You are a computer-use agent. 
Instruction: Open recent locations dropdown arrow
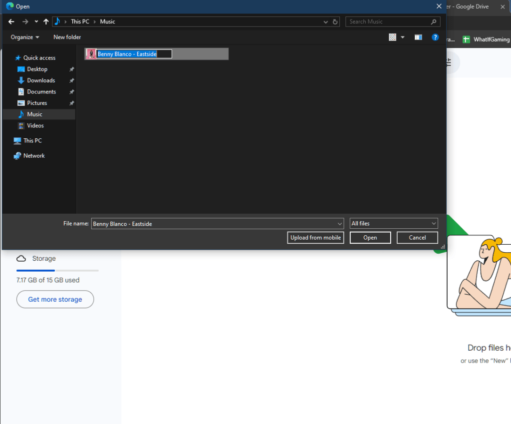(x=36, y=21)
